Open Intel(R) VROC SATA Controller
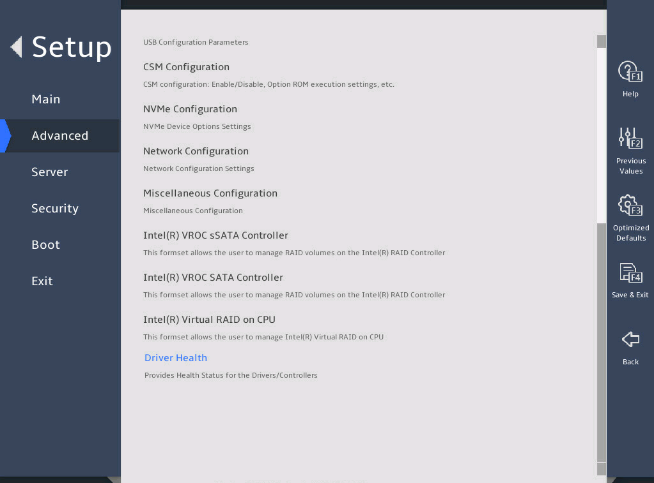This screenshot has width=654, height=483. pyautogui.click(x=213, y=278)
